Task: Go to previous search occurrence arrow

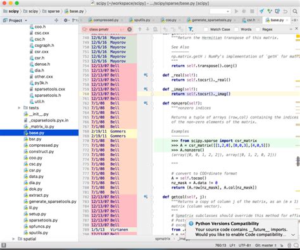Action: pyautogui.click(x=140, y=29)
